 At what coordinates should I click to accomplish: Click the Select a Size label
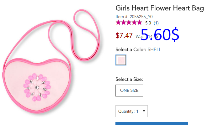click(129, 79)
